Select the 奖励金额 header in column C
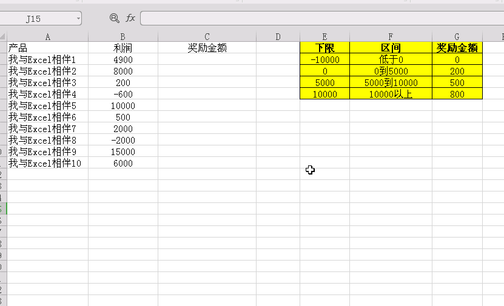The height and width of the screenshot is (306, 504). pyautogui.click(x=207, y=48)
